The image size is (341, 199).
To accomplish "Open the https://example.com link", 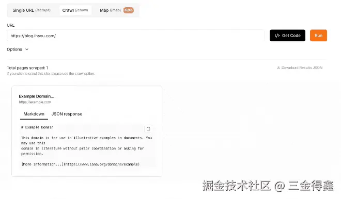I will point(35,102).
